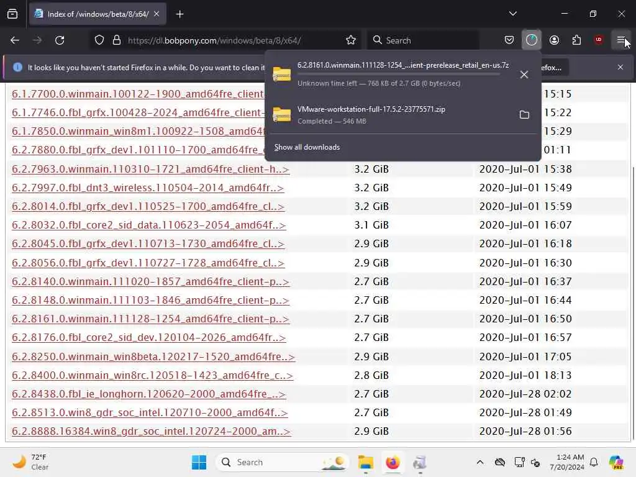
Task: Save page to Pocket
Action: tap(509, 40)
